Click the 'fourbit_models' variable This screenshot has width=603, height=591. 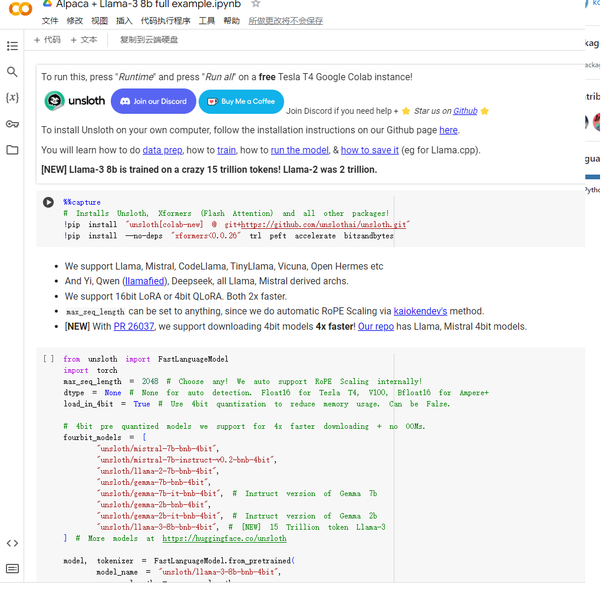click(x=93, y=438)
